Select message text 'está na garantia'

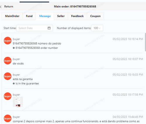tap(23, 79)
